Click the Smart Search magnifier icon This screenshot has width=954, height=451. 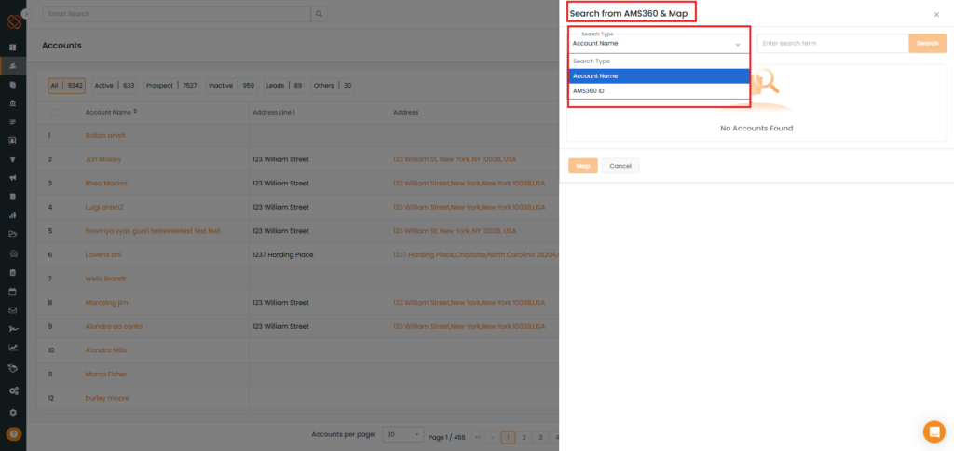320,14
